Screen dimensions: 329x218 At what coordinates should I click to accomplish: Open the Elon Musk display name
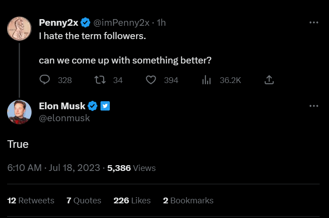coord(62,106)
